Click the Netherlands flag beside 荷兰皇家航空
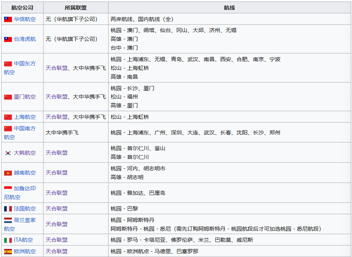 point(8,220)
